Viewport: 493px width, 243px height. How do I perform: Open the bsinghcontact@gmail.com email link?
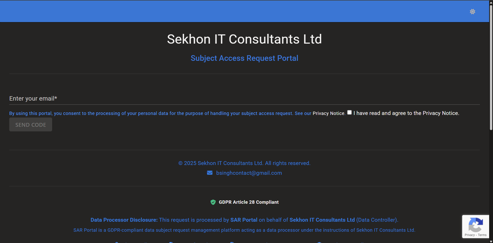pyautogui.click(x=249, y=173)
